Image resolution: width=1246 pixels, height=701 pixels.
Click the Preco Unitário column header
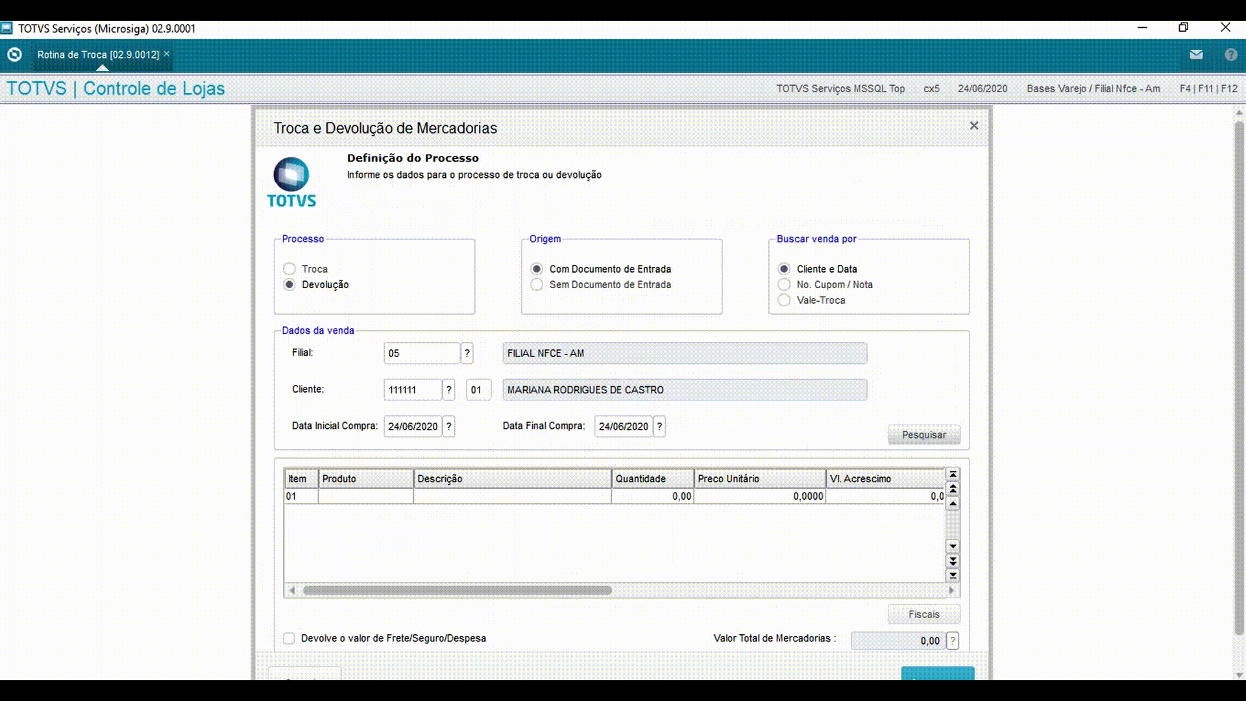760,478
